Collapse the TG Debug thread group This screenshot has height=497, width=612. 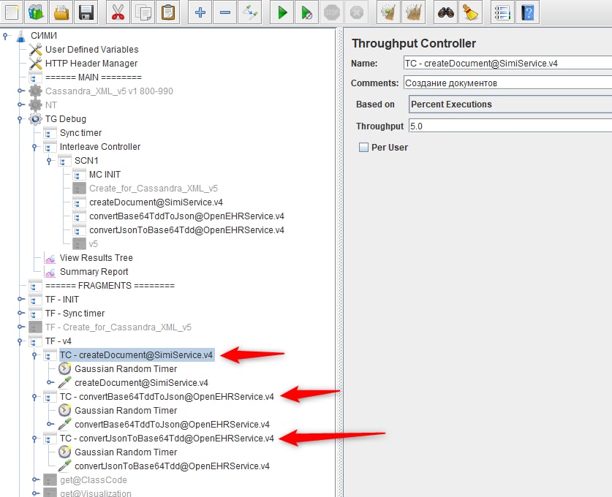pos(20,118)
